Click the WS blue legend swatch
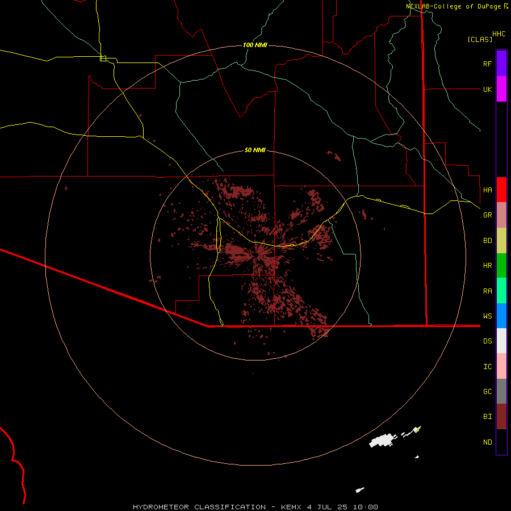This screenshot has height=511, width=511. tap(501, 316)
